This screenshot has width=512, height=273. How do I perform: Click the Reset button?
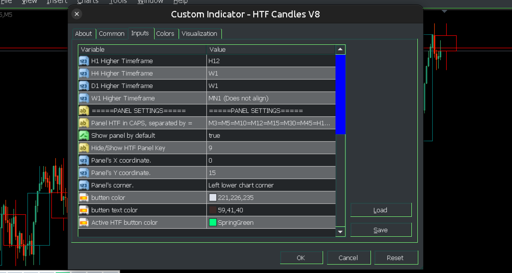coord(395,258)
